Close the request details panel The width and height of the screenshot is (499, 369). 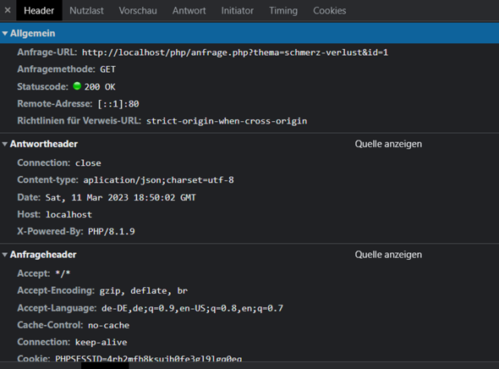coord(8,10)
